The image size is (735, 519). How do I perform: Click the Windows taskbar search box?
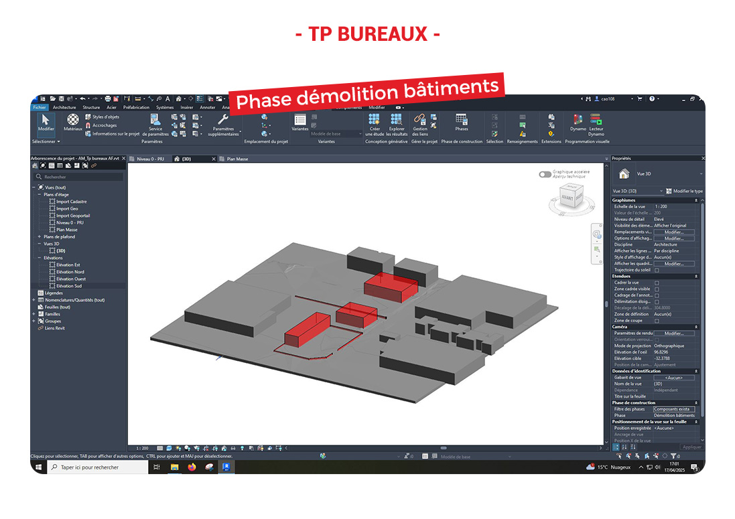pyautogui.click(x=98, y=467)
